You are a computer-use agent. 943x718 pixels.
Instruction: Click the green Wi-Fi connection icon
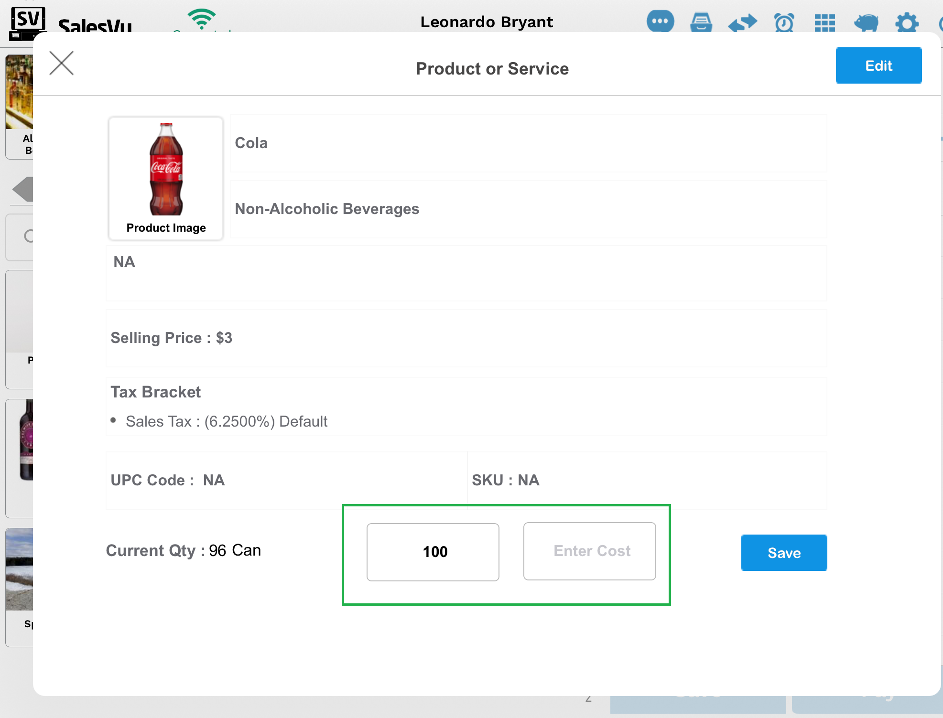(x=201, y=19)
